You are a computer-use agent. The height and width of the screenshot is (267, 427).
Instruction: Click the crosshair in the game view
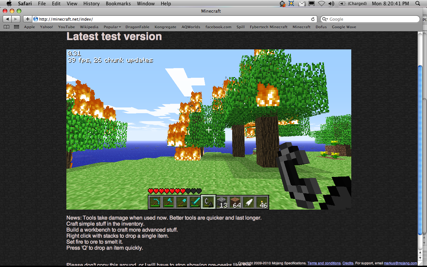click(209, 129)
